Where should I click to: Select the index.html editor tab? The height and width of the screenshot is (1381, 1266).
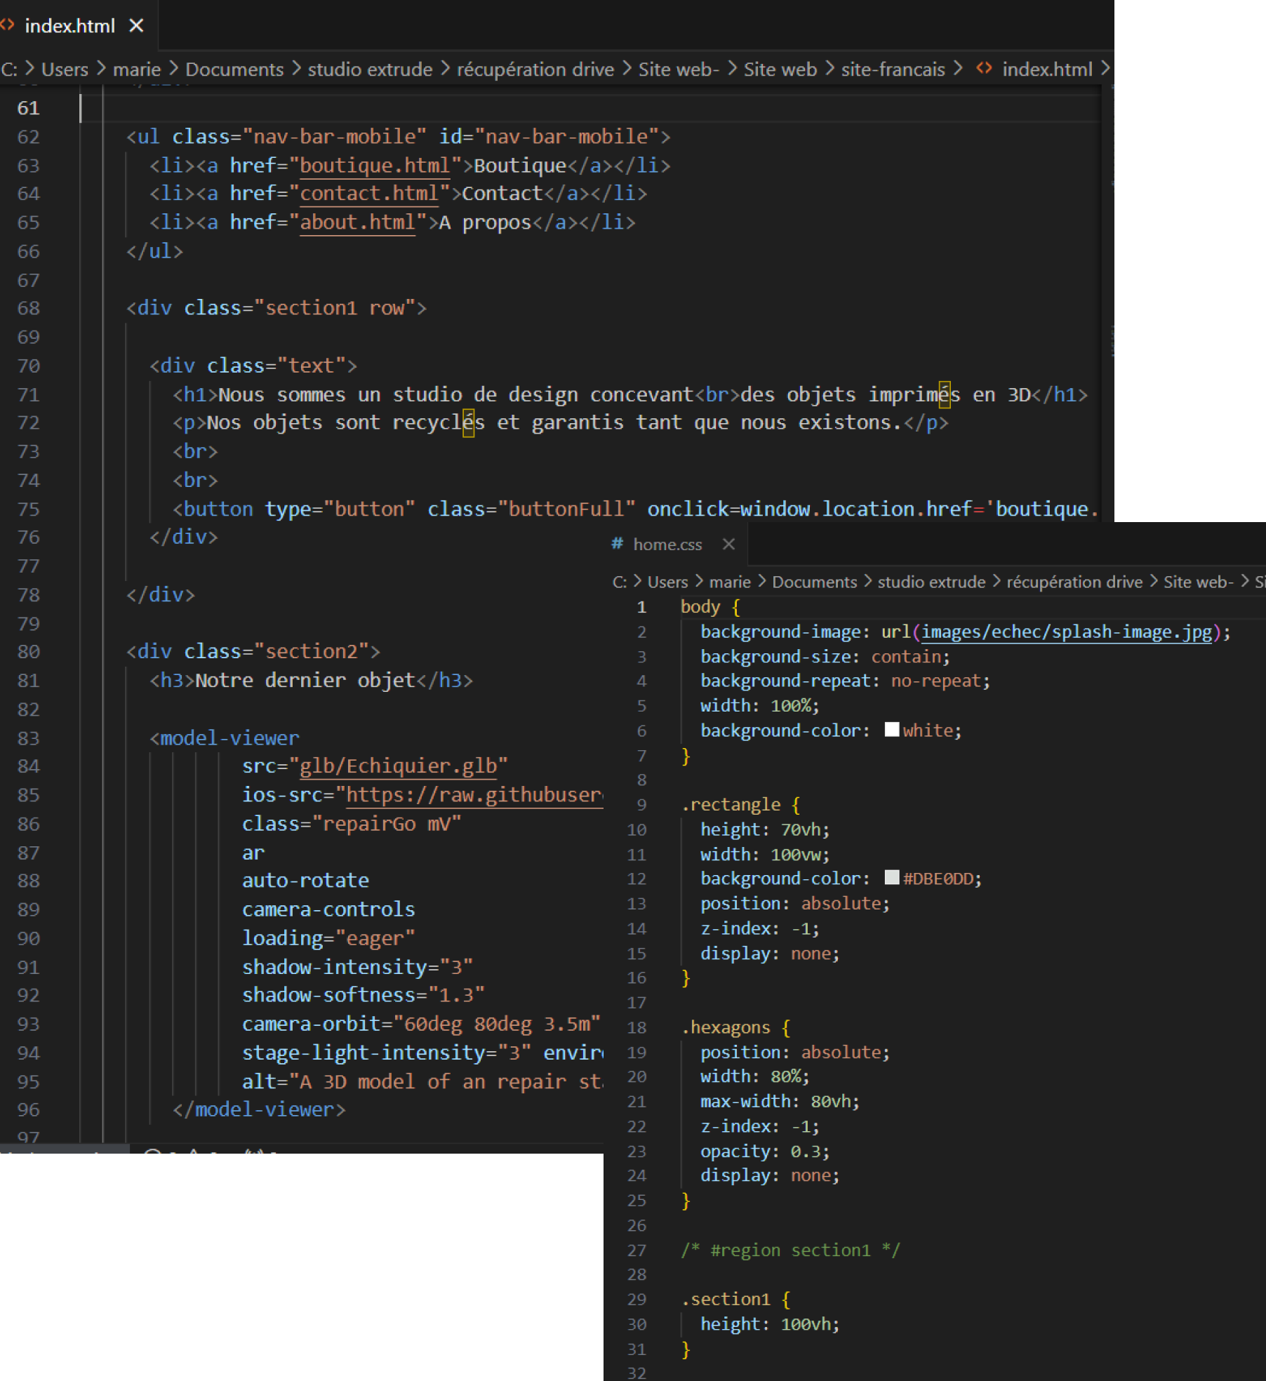(x=79, y=26)
